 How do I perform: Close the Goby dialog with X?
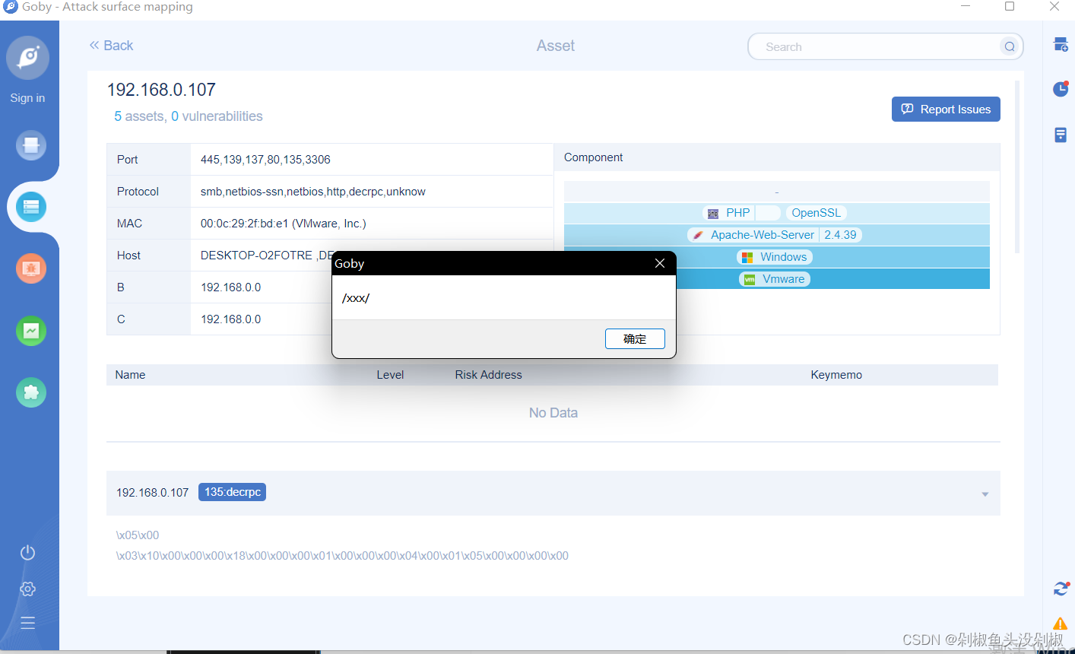660,263
